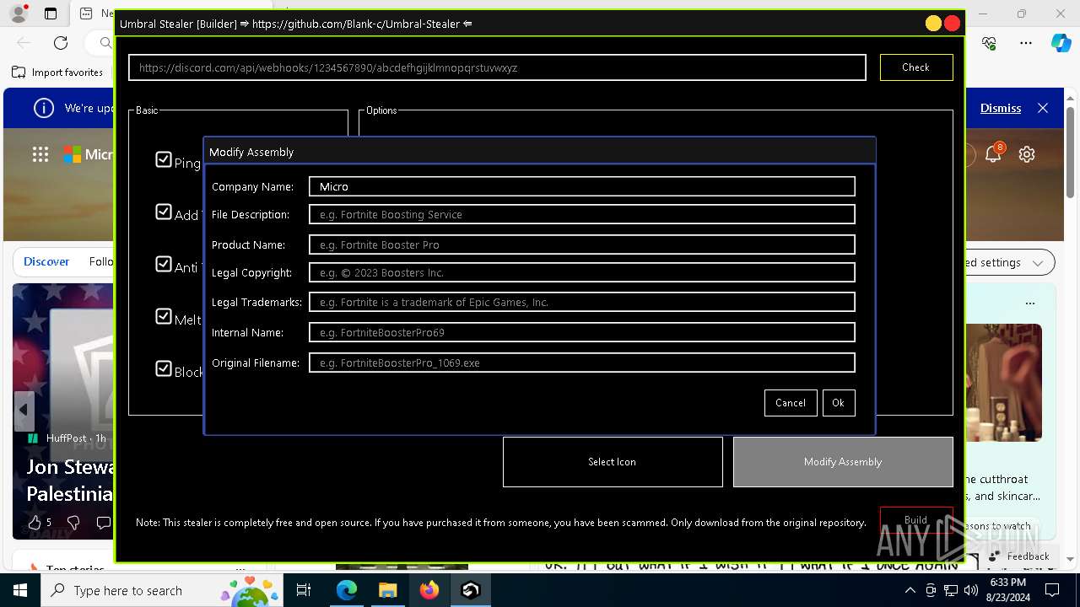Click the Legal Trademarks input field

pyautogui.click(x=582, y=302)
